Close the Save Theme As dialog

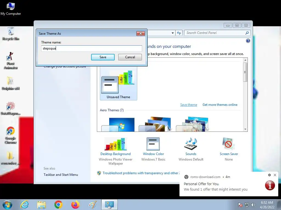coord(140,33)
